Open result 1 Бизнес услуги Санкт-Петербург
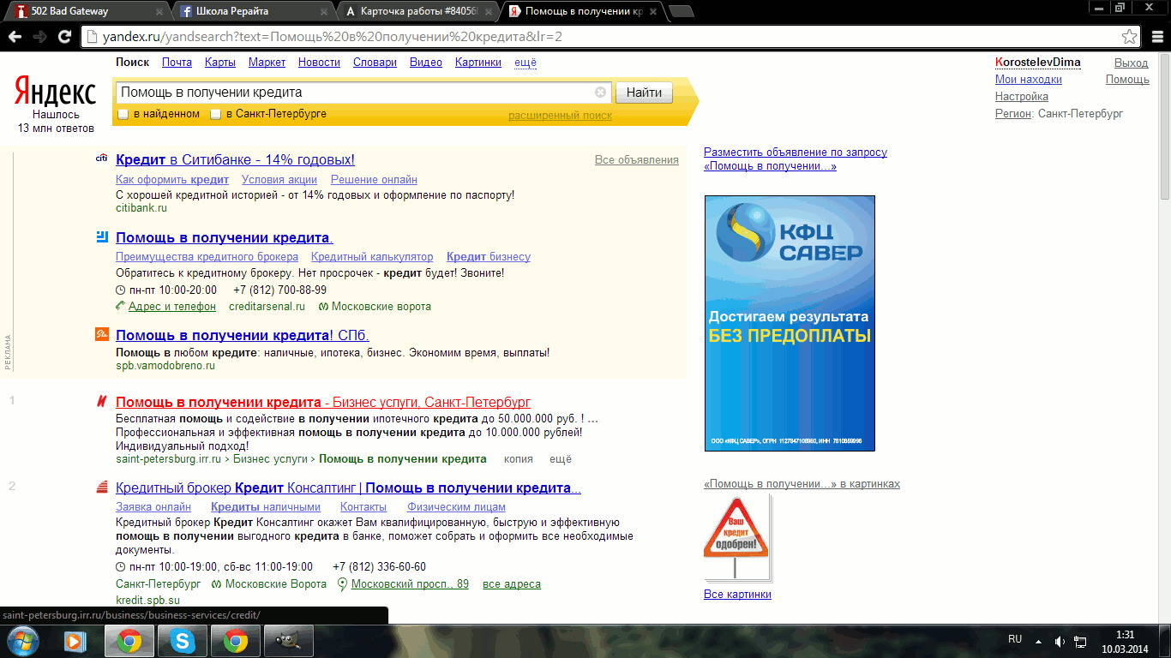Viewport: 1171px width, 658px height. [323, 402]
